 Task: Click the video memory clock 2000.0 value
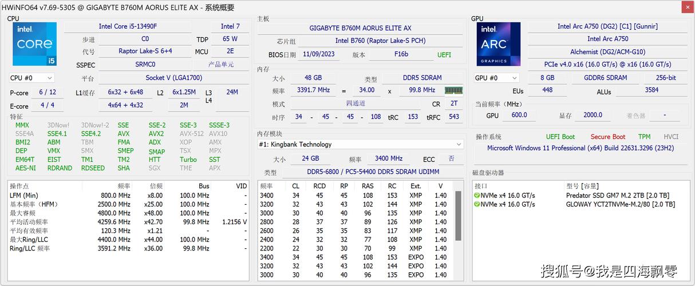click(593, 116)
